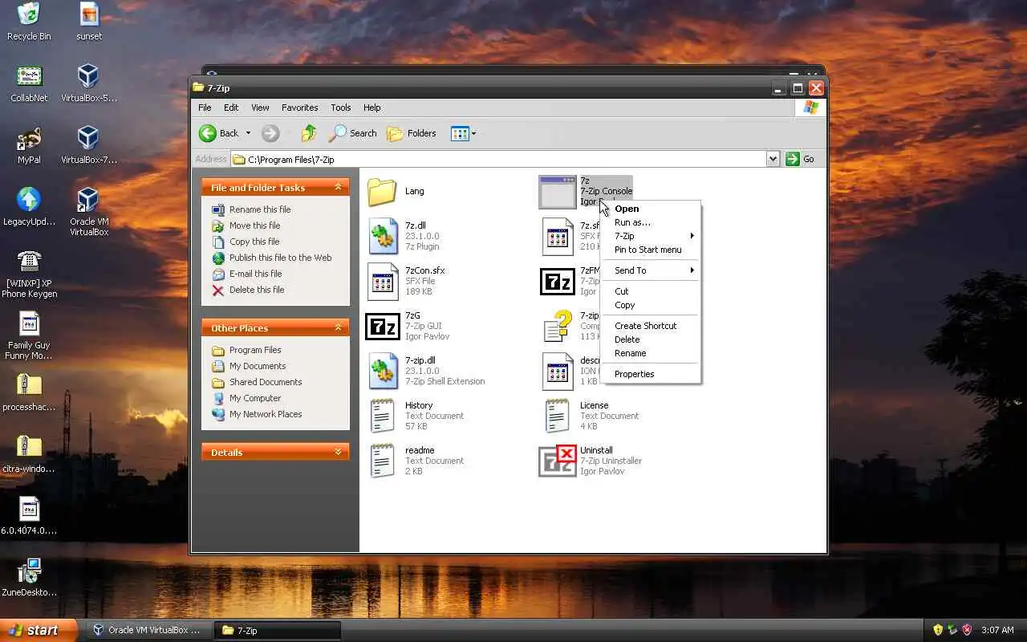Screen dimensions: 1027x642
Task: Select the Family Guy Funny Moments video icon
Action: coord(29,323)
